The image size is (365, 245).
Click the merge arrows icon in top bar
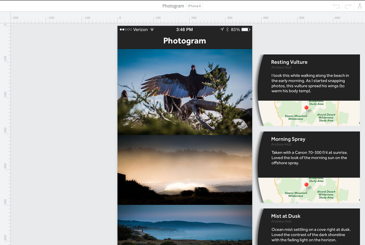(360, 6)
